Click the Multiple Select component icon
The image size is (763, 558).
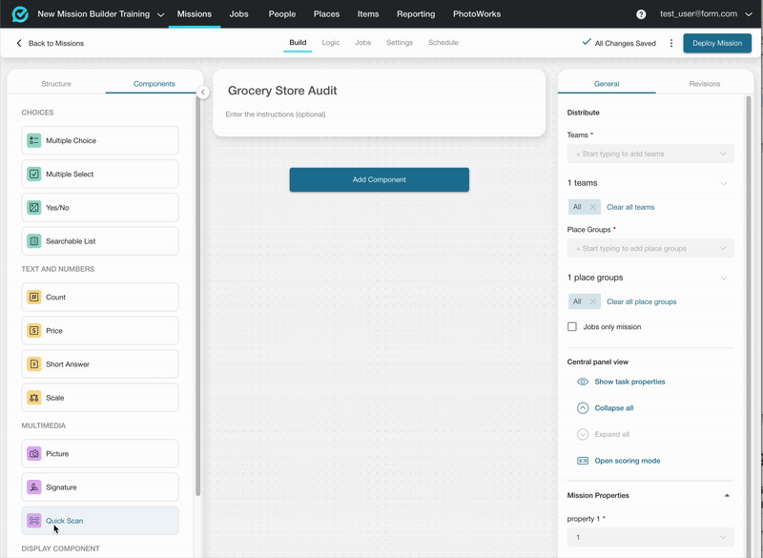point(34,175)
